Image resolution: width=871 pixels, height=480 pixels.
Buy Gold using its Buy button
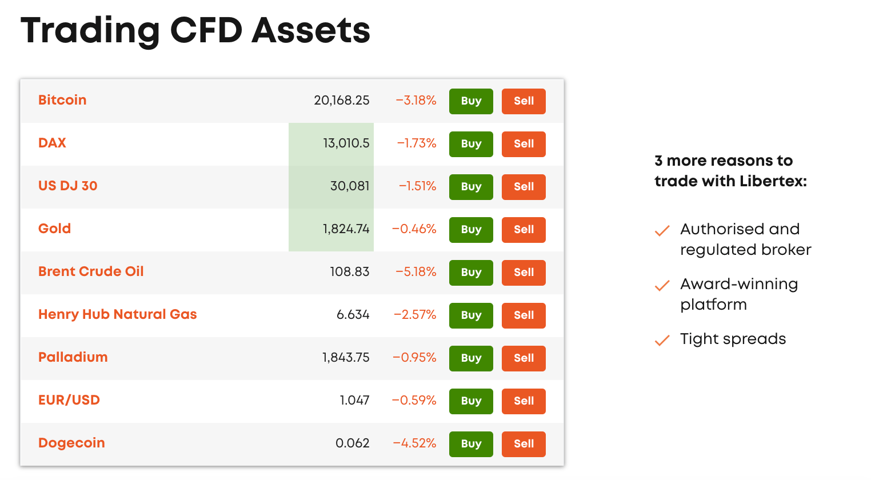click(x=471, y=230)
